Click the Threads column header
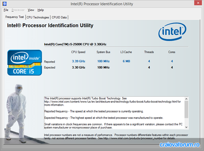 [x=149, y=52]
